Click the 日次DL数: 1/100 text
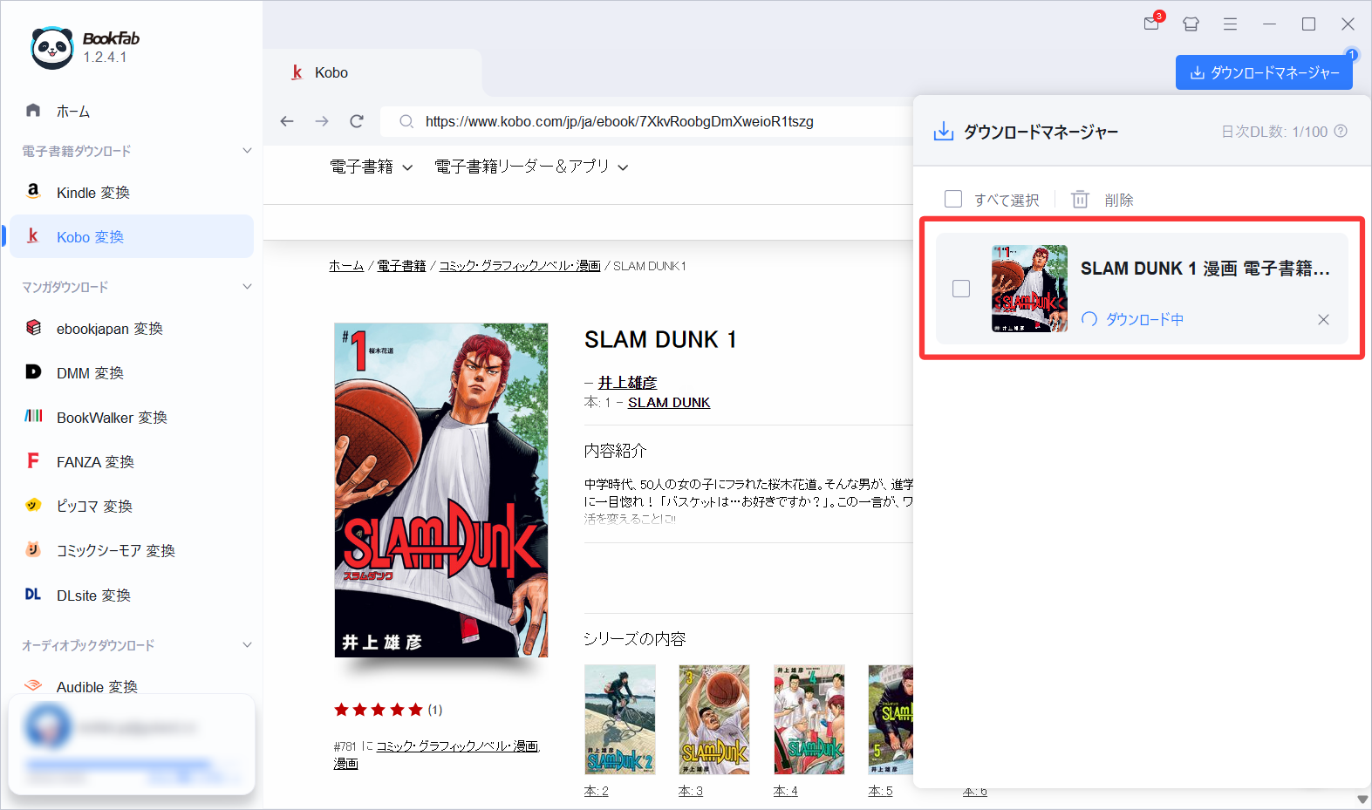 [1274, 132]
